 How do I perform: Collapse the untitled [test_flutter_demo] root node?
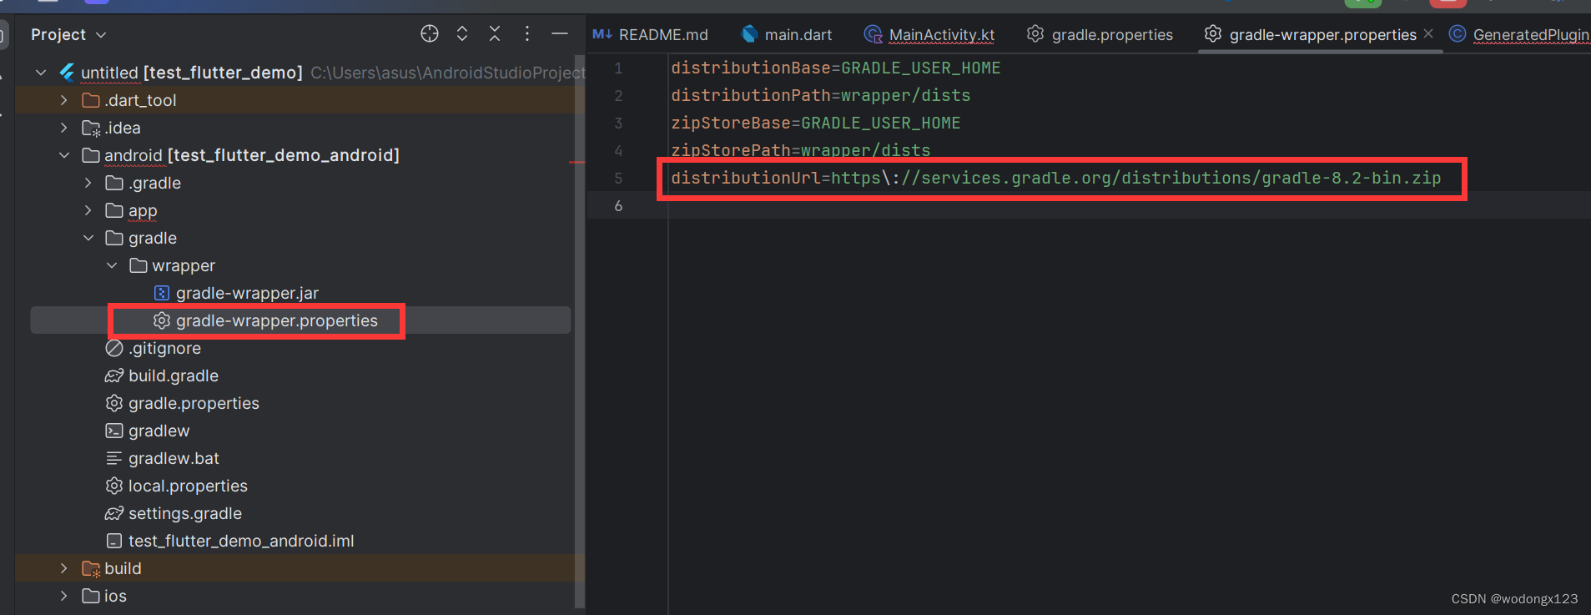point(41,73)
